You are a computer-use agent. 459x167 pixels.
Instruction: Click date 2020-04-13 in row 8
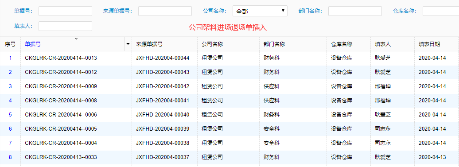[x=432, y=157]
